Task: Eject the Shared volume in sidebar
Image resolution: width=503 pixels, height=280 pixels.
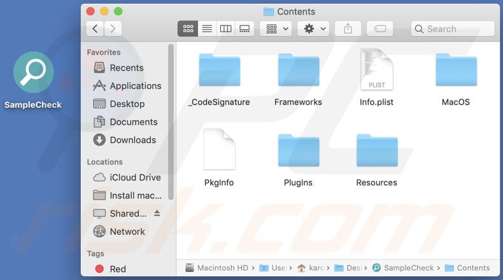Action: (157, 213)
